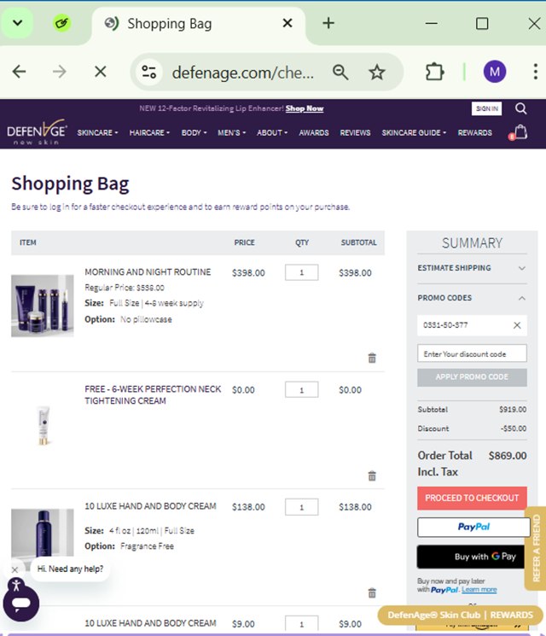This screenshot has height=636, width=546.
Task: Expand the ABOUT menu
Action: click(x=272, y=132)
